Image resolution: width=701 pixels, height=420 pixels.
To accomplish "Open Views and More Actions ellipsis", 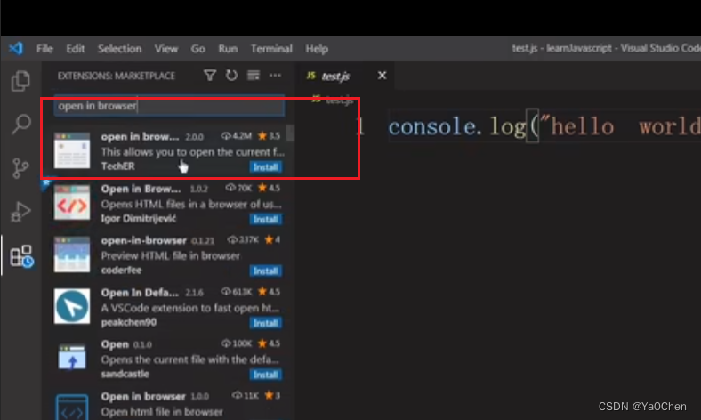I will tap(275, 75).
